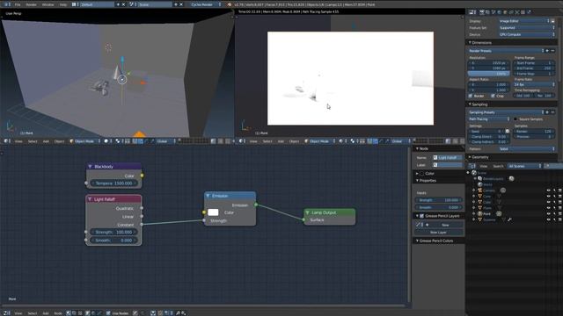The height and width of the screenshot is (316, 563).
Task: Toggle the Crop checkbox
Action: click(493, 96)
